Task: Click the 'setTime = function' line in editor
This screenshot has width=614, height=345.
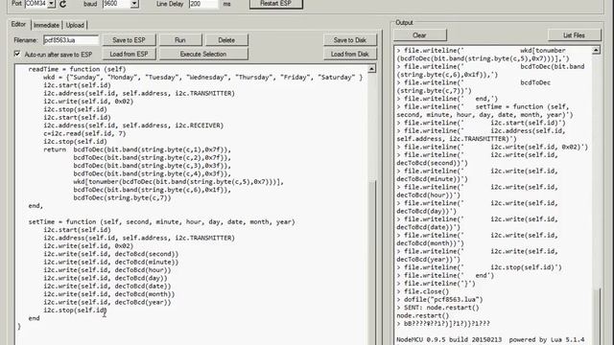Action: pos(161,221)
